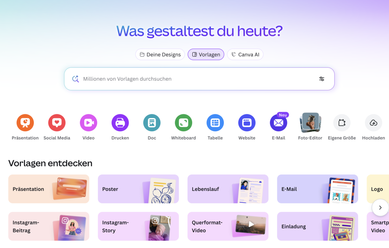Expand more template categories with right arrow
Screen dimensions: 389x248
coord(380,208)
